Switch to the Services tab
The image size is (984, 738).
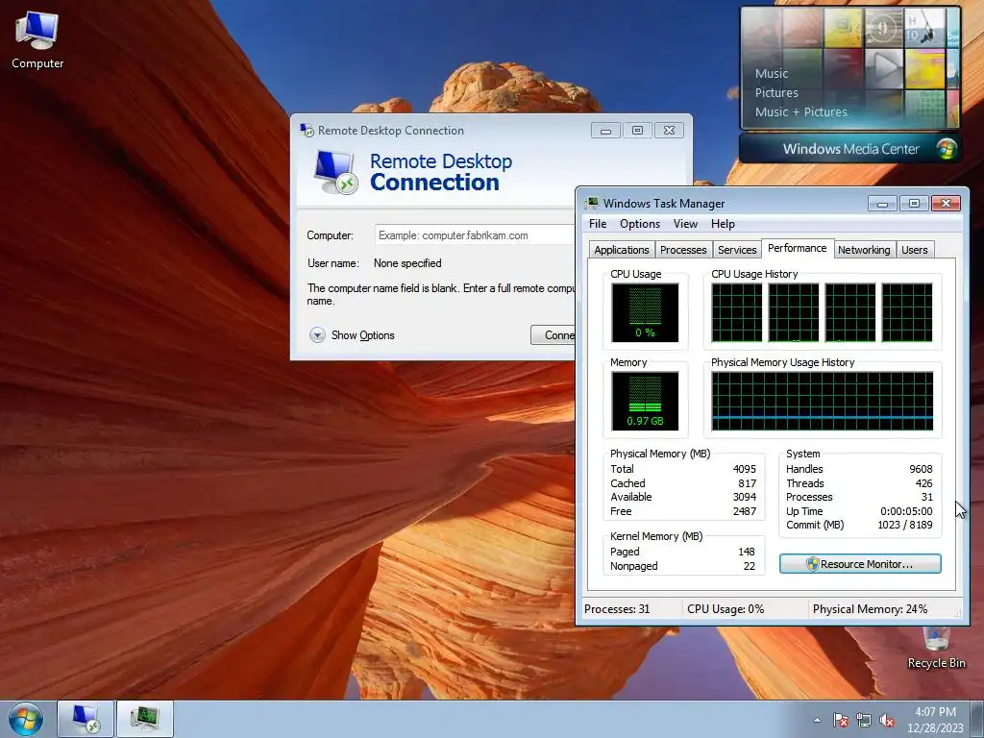[x=737, y=250]
